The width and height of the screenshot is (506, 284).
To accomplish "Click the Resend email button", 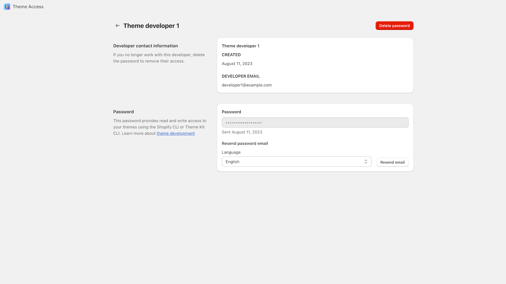I will click(392, 162).
